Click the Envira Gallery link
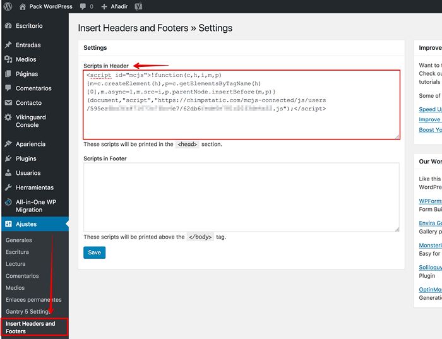This screenshot has height=339, width=442. [430, 223]
